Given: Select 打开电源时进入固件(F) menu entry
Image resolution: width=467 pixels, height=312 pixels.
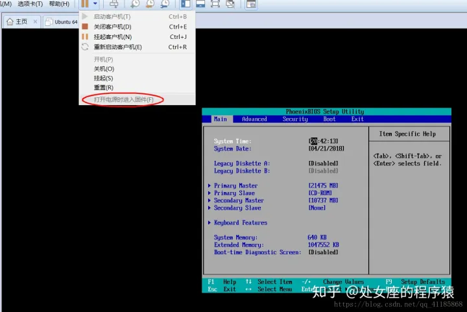Looking at the screenshot, I should [x=137, y=99].
